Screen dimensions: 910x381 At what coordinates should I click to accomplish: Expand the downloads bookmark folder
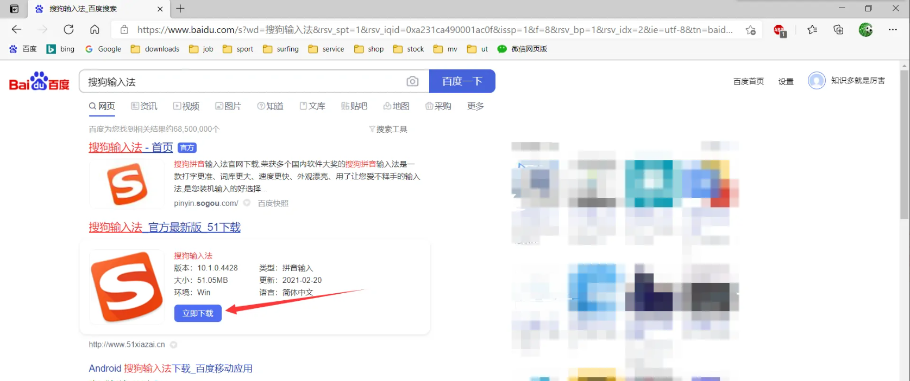point(155,49)
